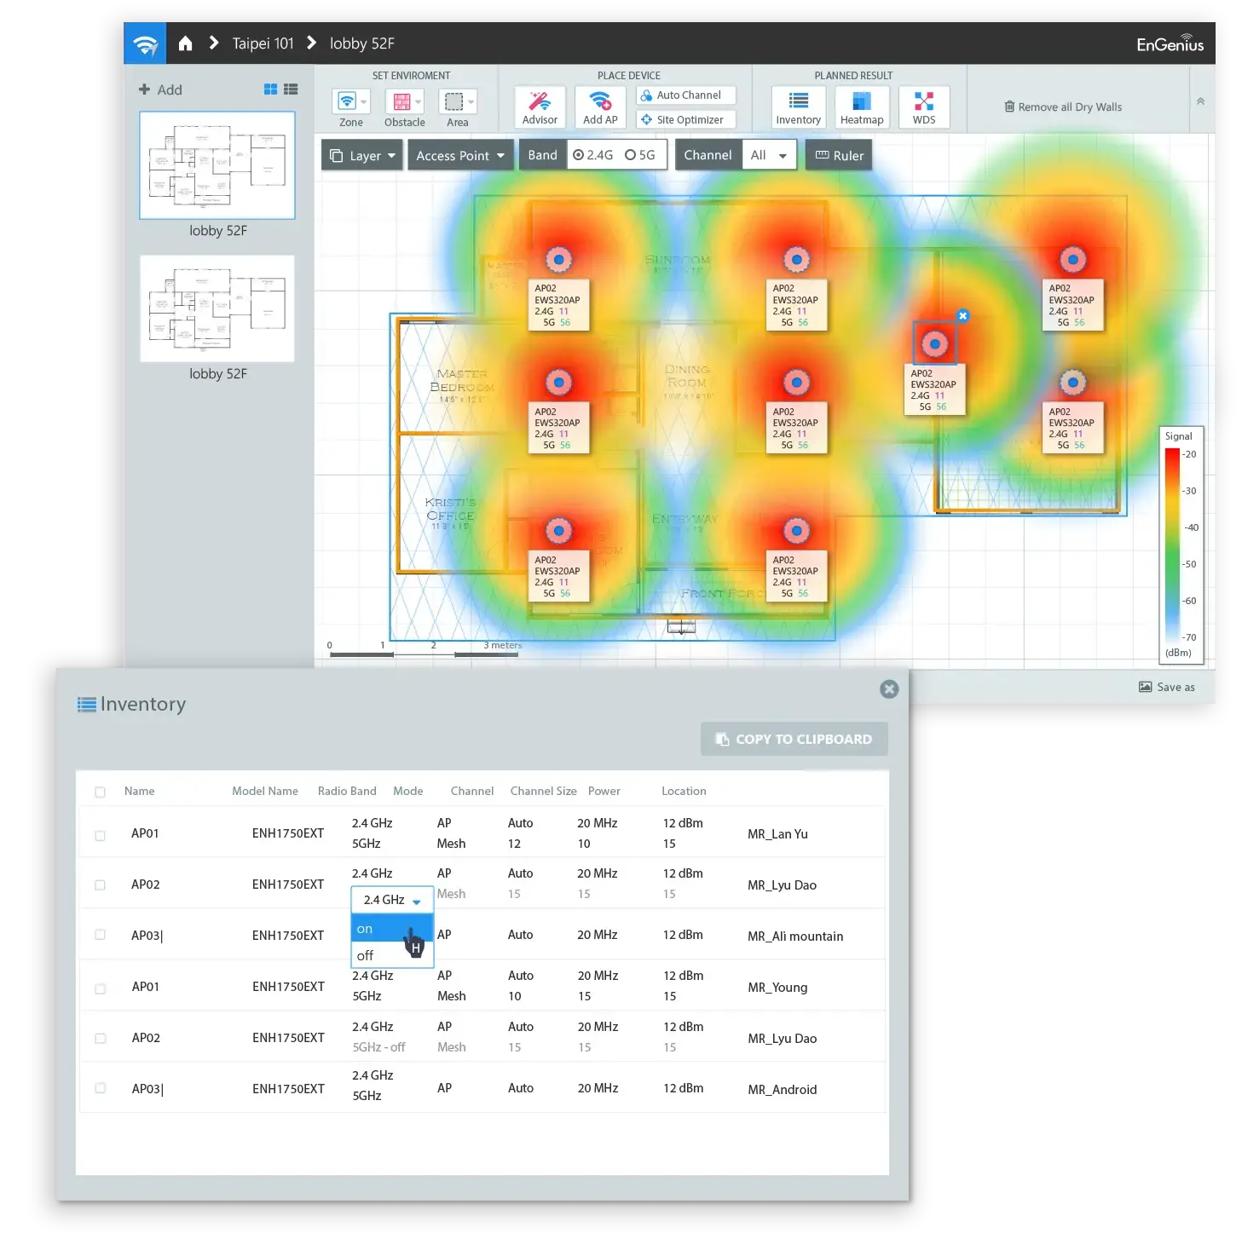Click the selected access point marker on map
This screenshot has height=1233, width=1242.
(935, 344)
